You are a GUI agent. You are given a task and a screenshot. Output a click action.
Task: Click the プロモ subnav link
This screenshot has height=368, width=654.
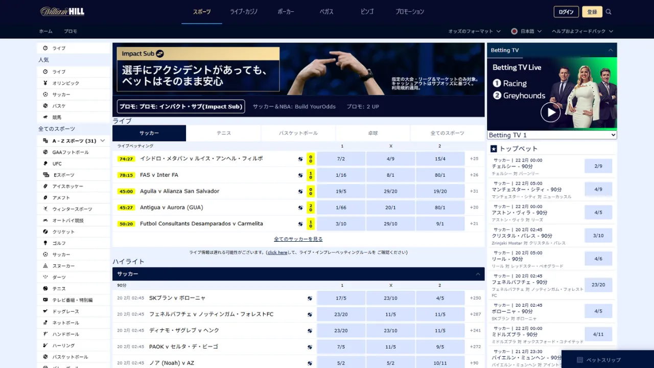71,31
